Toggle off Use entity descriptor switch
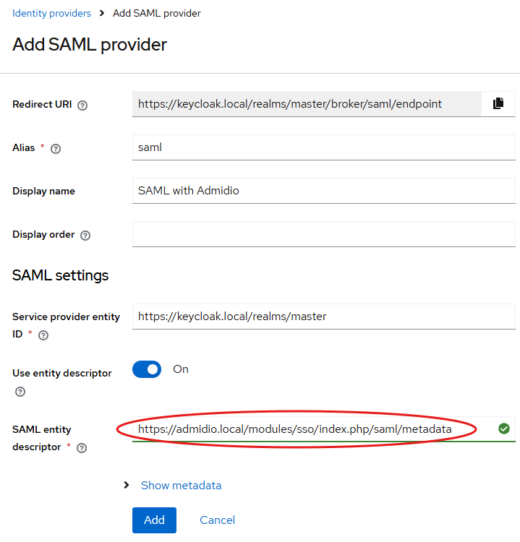This screenshot has height=542, width=520. [x=147, y=369]
